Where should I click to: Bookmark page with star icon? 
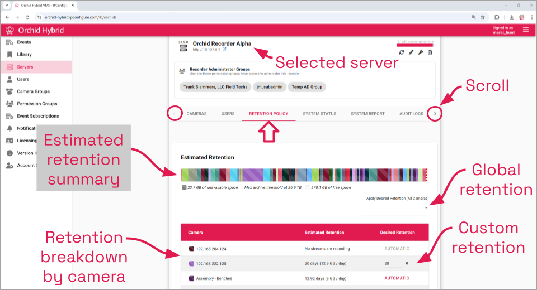tap(483, 17)
